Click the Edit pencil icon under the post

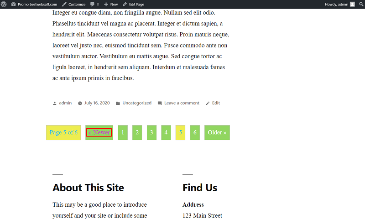[208, 103]
